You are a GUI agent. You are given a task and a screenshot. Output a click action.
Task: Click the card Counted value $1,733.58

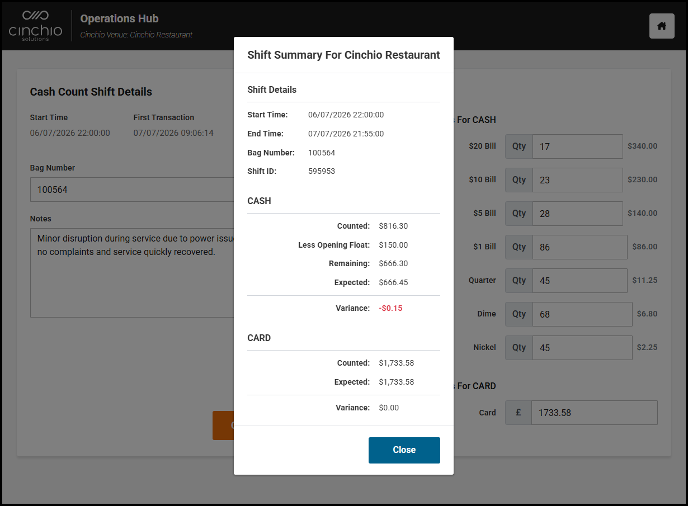[x=396, y=363]
